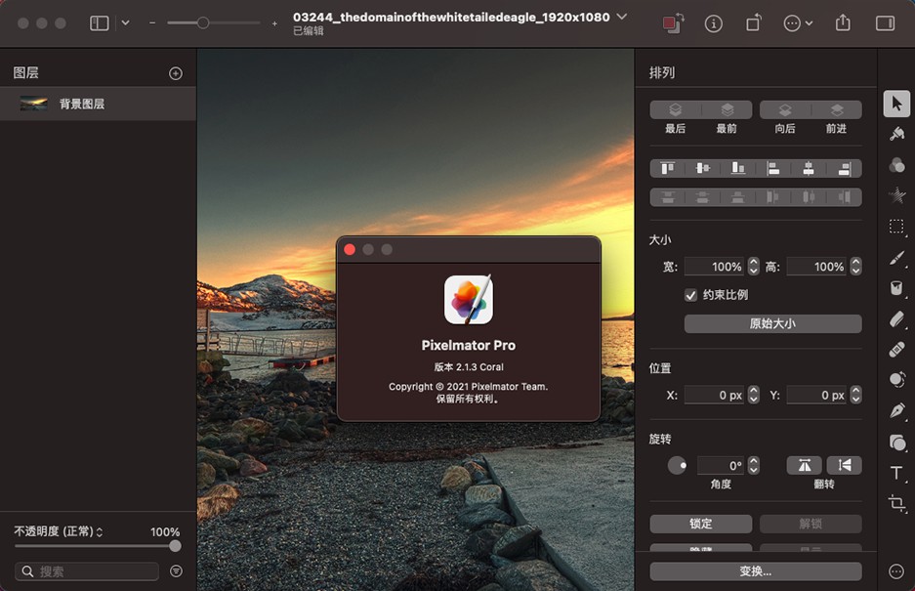Toggle the layers sidebar visibility

pos(99,23)
